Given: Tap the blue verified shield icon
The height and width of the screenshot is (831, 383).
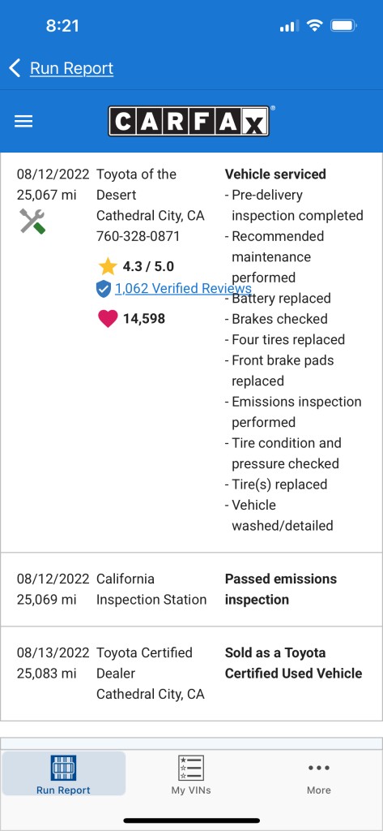Looking at the screenshot, I should [104, 289].
